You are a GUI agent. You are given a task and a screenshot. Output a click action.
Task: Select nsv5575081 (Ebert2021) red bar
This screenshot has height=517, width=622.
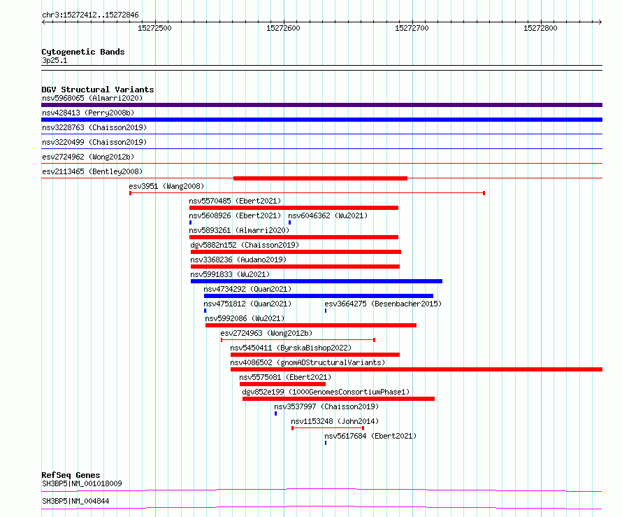282,384
